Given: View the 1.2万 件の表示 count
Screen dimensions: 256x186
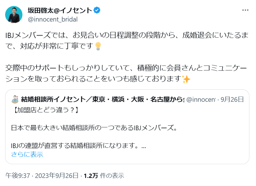Looking at the screenshot, I should tap(104, 175).
